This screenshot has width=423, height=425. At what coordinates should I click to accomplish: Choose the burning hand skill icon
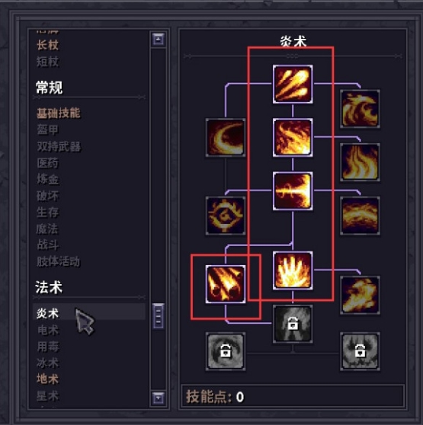tap(293, 270)
